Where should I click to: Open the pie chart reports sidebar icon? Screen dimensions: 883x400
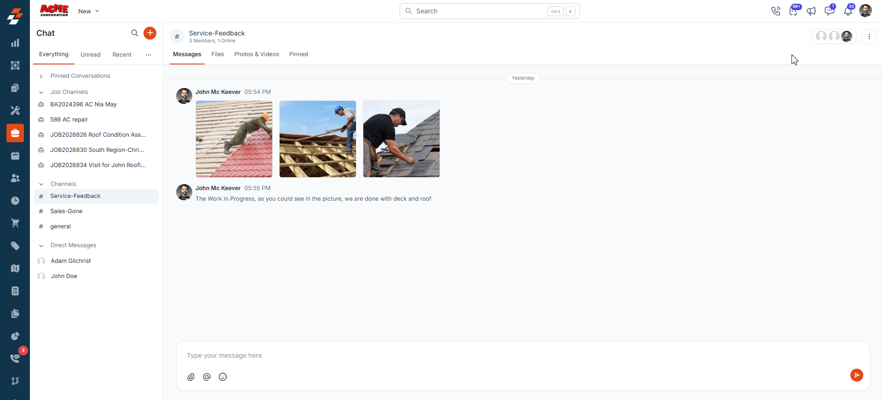pos(15,336)
